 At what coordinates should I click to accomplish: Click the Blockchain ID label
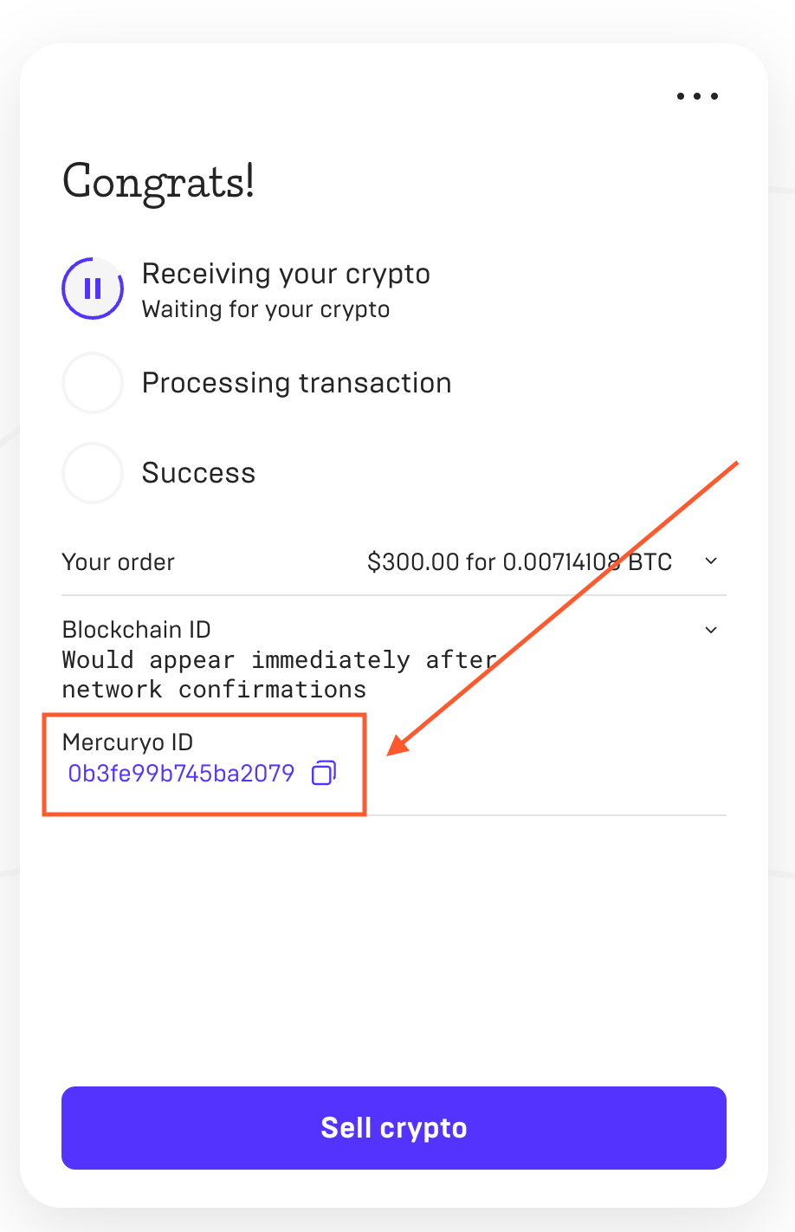coord(137,630)
